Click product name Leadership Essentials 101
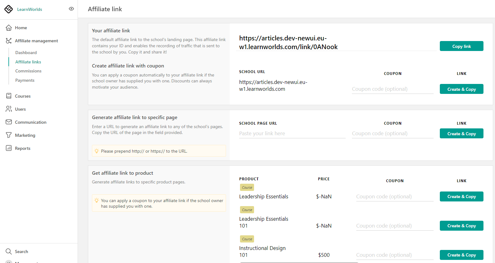 click(264, 222)
